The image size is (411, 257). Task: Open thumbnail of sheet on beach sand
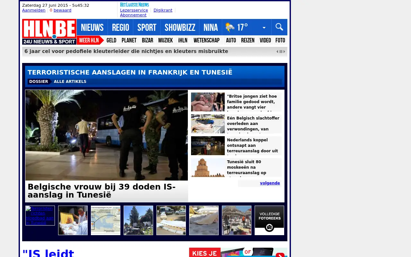click(x=204, y=220)
